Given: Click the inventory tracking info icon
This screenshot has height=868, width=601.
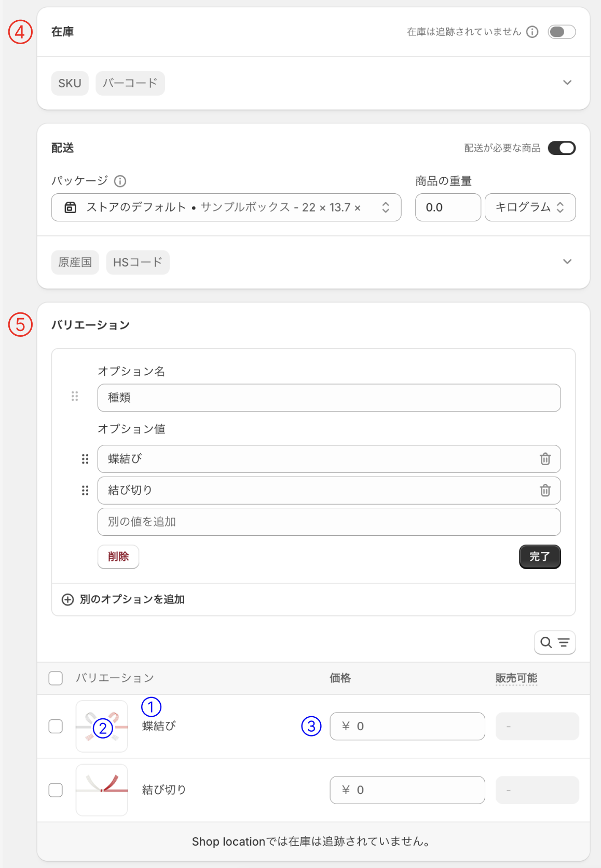Looking at the screenshot, I should click(x=532, y=32).
